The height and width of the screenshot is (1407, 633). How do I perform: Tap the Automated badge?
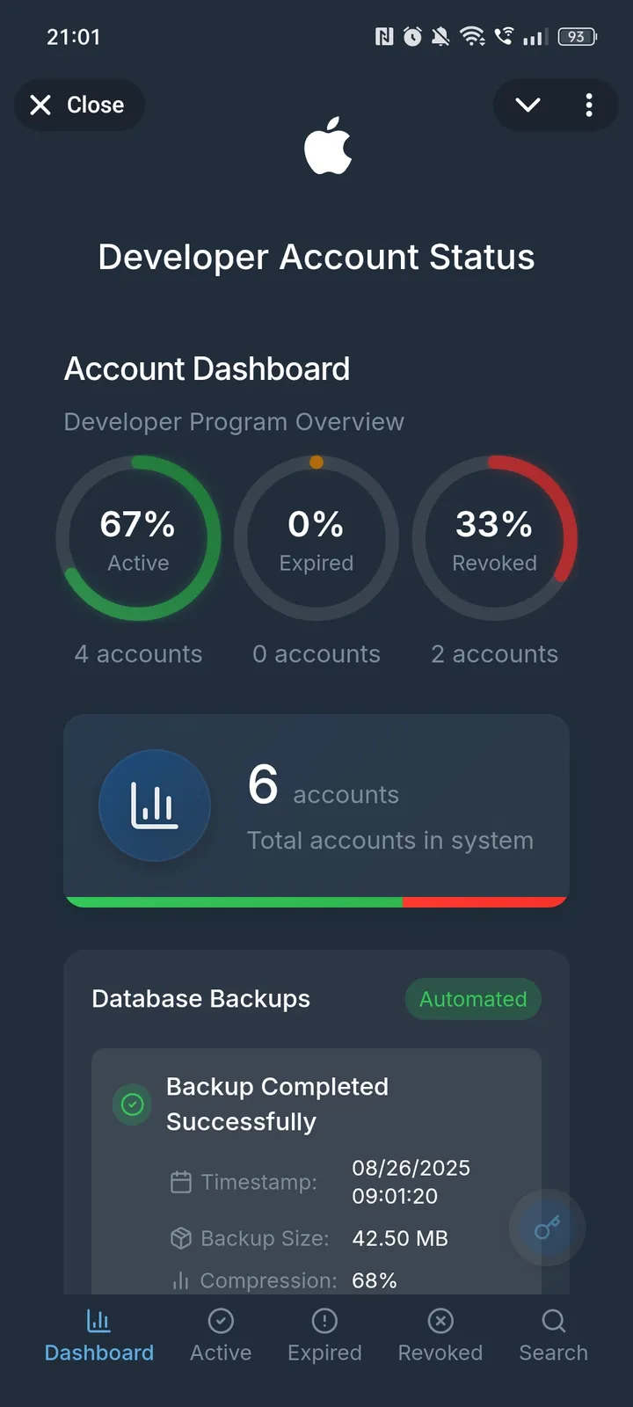[x=473, y=999]
